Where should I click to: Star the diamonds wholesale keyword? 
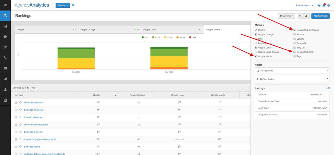21,110
